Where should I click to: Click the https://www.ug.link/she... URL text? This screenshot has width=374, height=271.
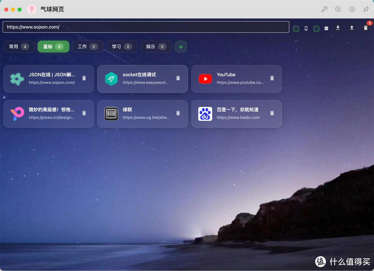146,117
